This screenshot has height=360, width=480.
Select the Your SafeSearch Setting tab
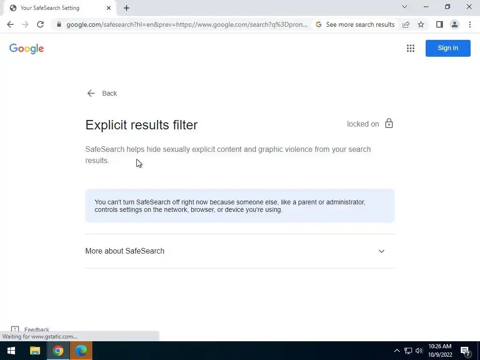[60, 8]
